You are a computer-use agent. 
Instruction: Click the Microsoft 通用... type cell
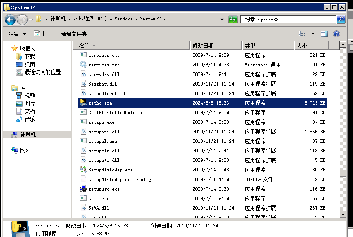click(x=266, y=65)
